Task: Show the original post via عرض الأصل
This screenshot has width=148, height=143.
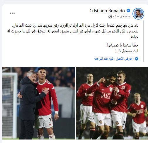Action: click(x=124, y=59)
